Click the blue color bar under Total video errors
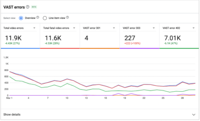 pos(21,48)
